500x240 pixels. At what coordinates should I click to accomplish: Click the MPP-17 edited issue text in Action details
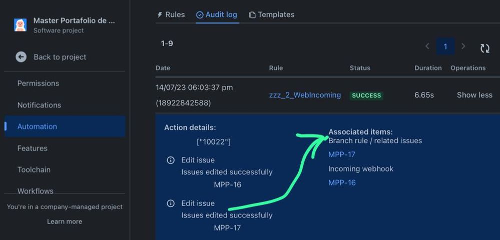coord(227,228)
